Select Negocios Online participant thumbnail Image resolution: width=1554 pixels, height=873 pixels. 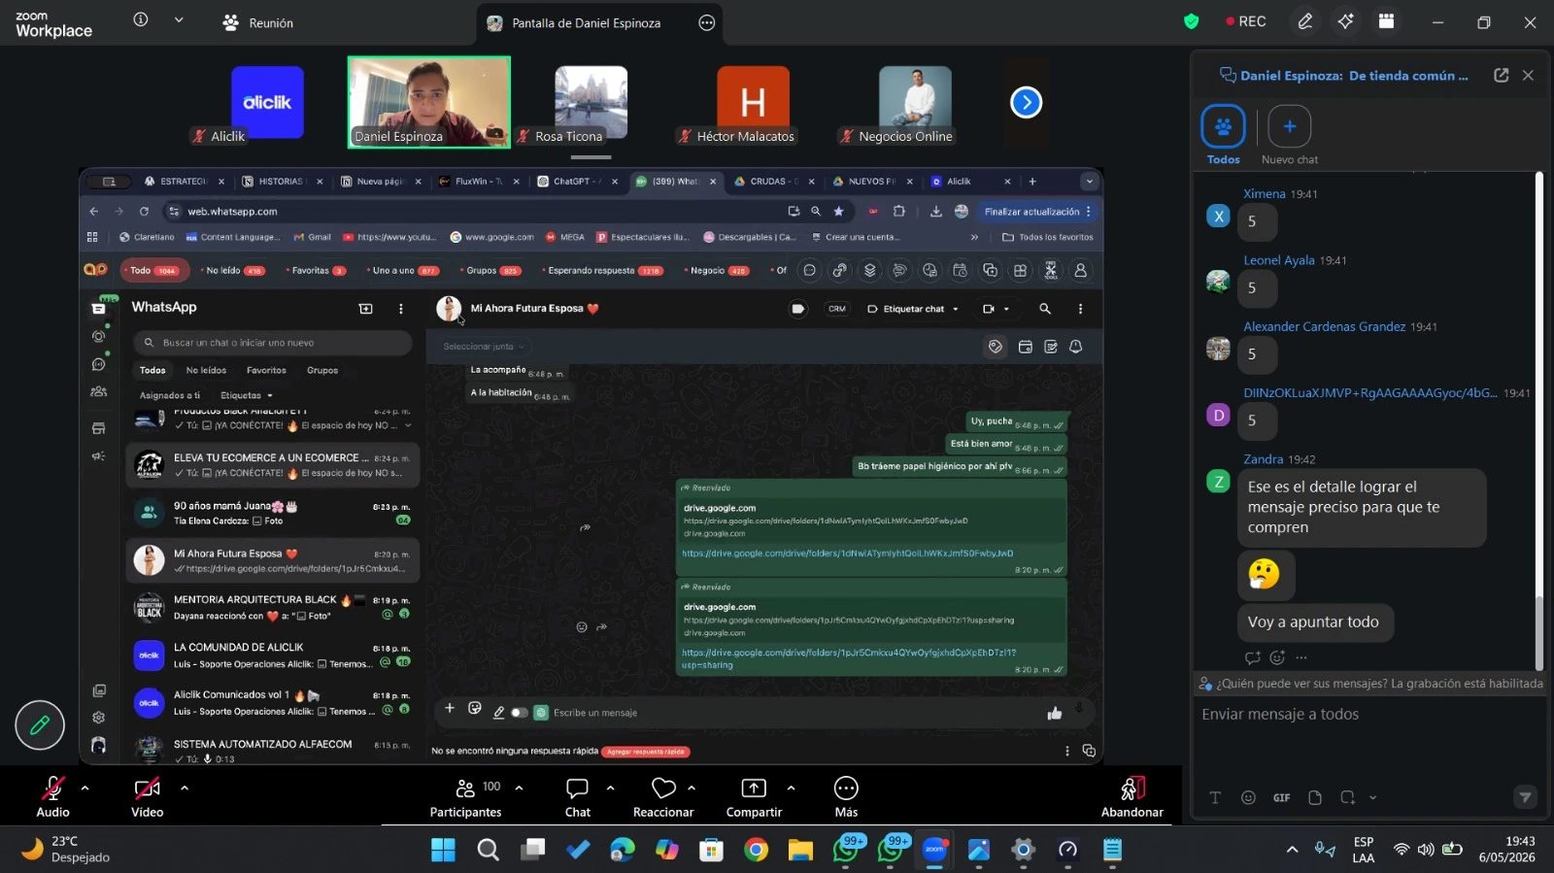[915, 105]
